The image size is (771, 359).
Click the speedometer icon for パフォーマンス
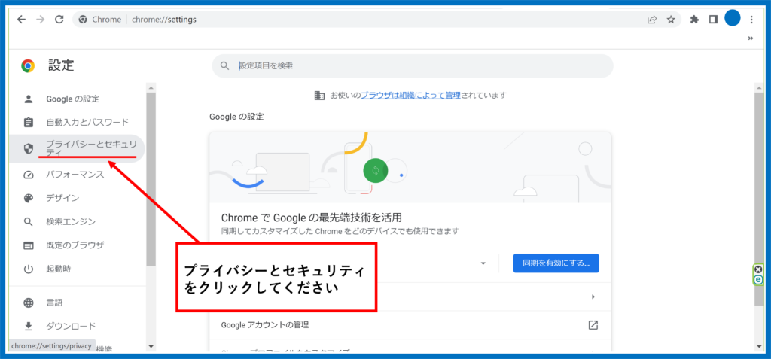(29, 175)
